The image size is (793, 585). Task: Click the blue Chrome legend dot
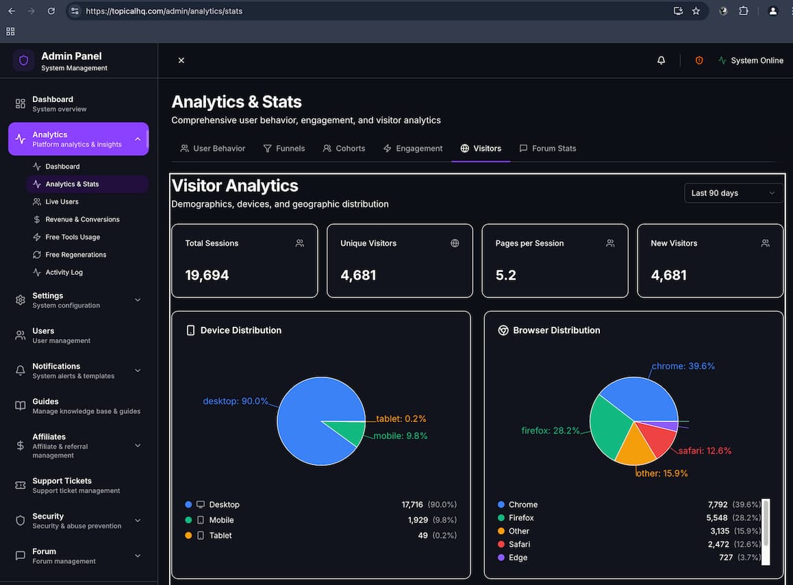click(x=501, y=505)
